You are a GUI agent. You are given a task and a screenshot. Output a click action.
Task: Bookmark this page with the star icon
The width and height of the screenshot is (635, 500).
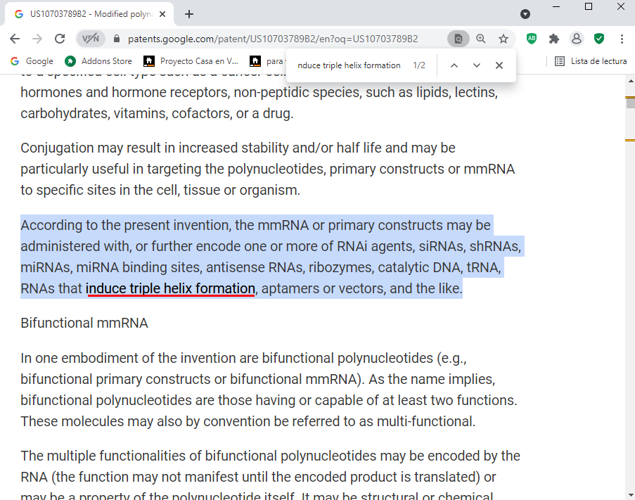[503, 39]
